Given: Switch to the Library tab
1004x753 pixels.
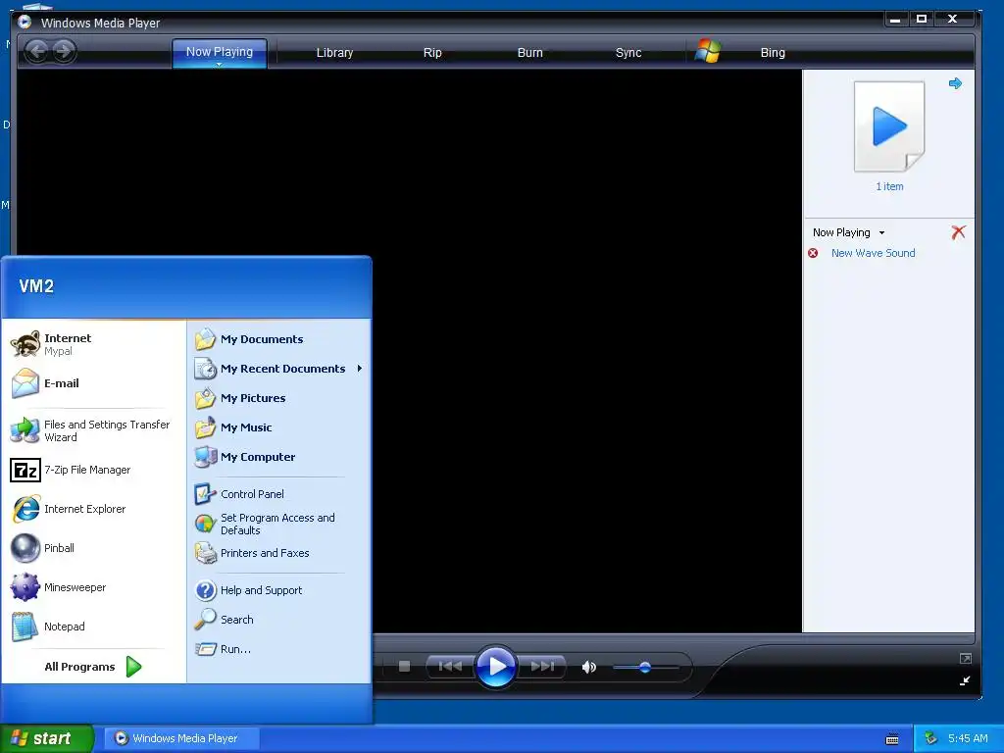Looking at the screenshot, I should (334, 53).
